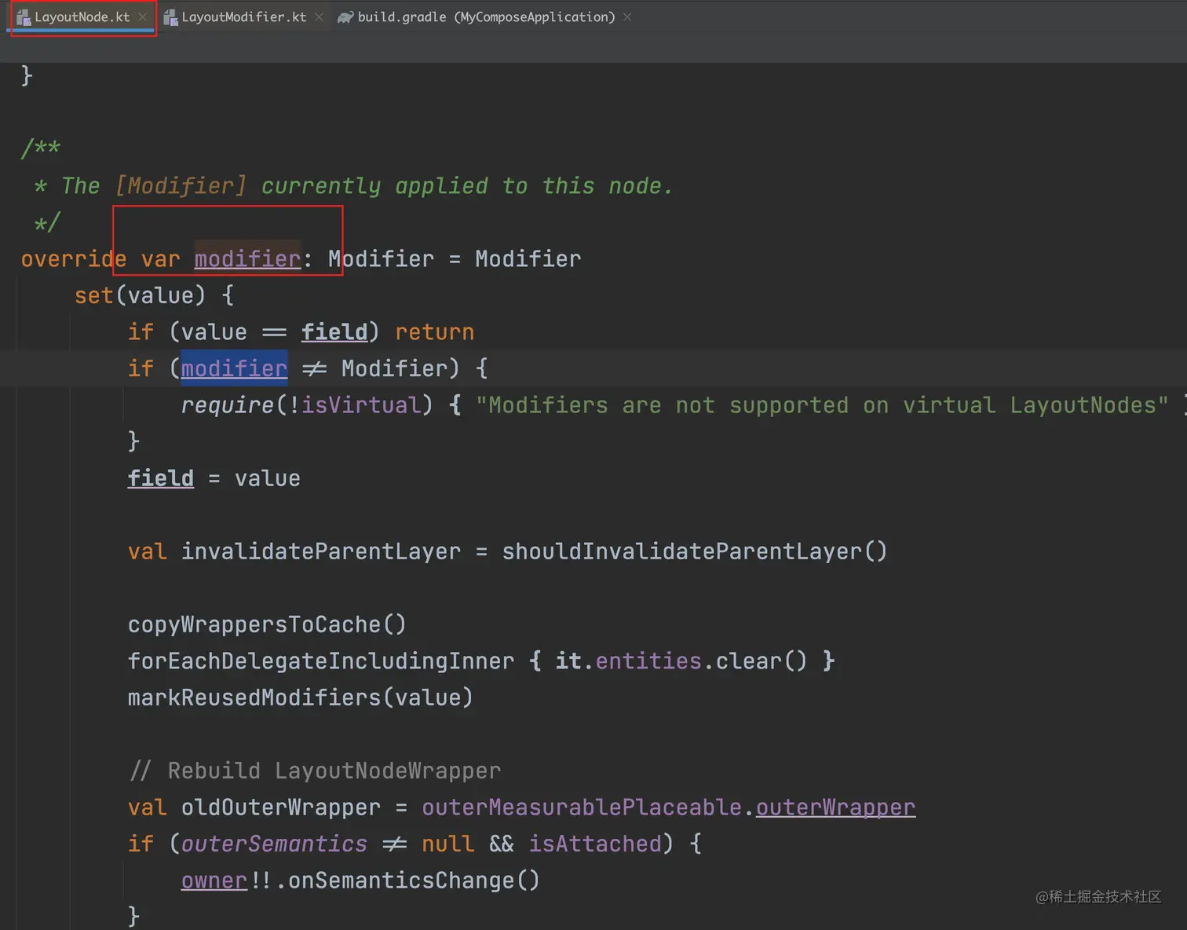Close the build.gradle tab
The width and height of the screenshot is (1187, 930).
627,16
